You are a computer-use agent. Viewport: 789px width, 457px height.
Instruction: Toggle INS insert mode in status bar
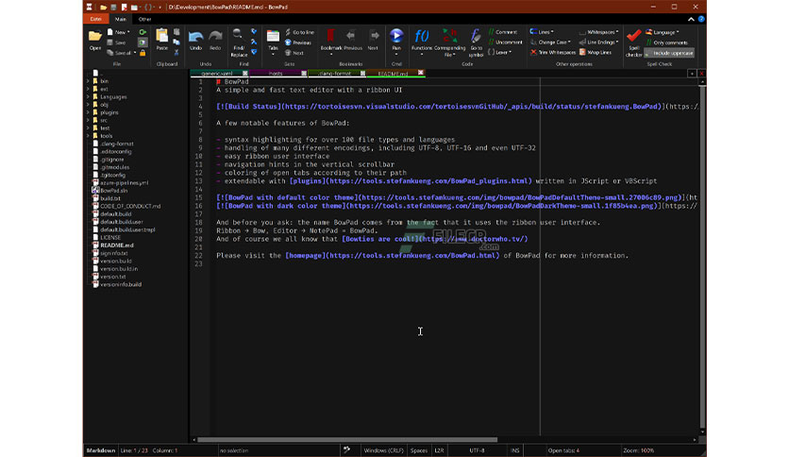click(514, 450)
